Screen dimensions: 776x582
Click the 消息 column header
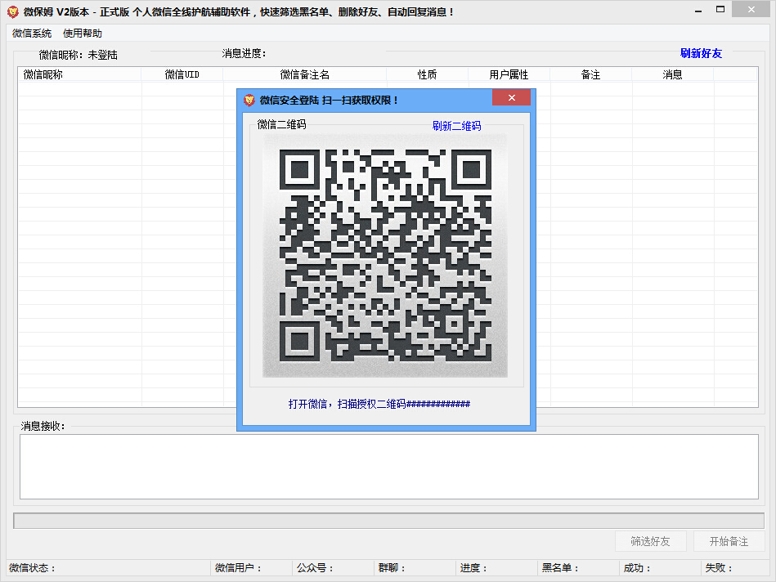tap(671, 74)
